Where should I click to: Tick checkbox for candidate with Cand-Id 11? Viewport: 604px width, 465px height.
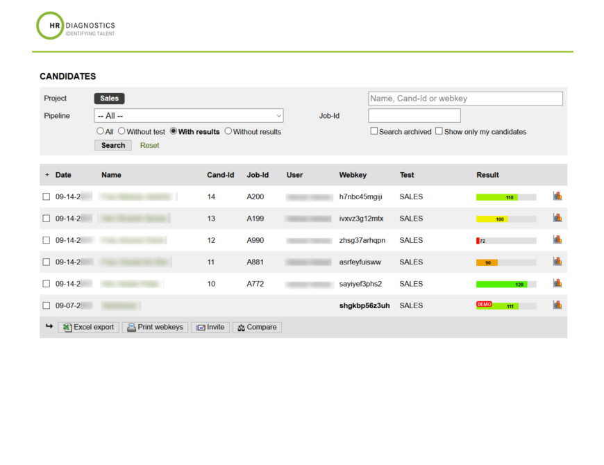point(47,262)
